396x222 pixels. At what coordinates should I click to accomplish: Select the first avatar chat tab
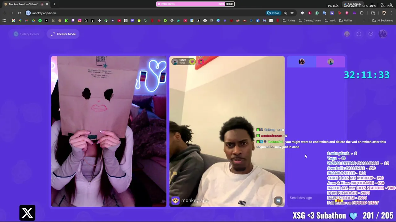click(302, 62)
